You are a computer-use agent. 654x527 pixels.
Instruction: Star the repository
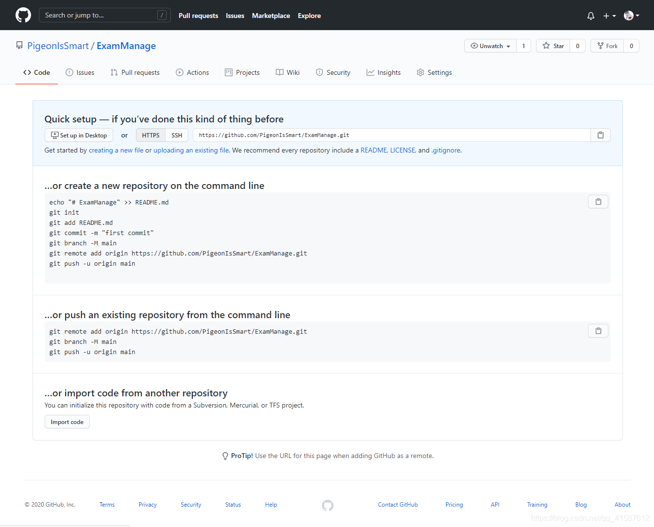coord(553,46)
